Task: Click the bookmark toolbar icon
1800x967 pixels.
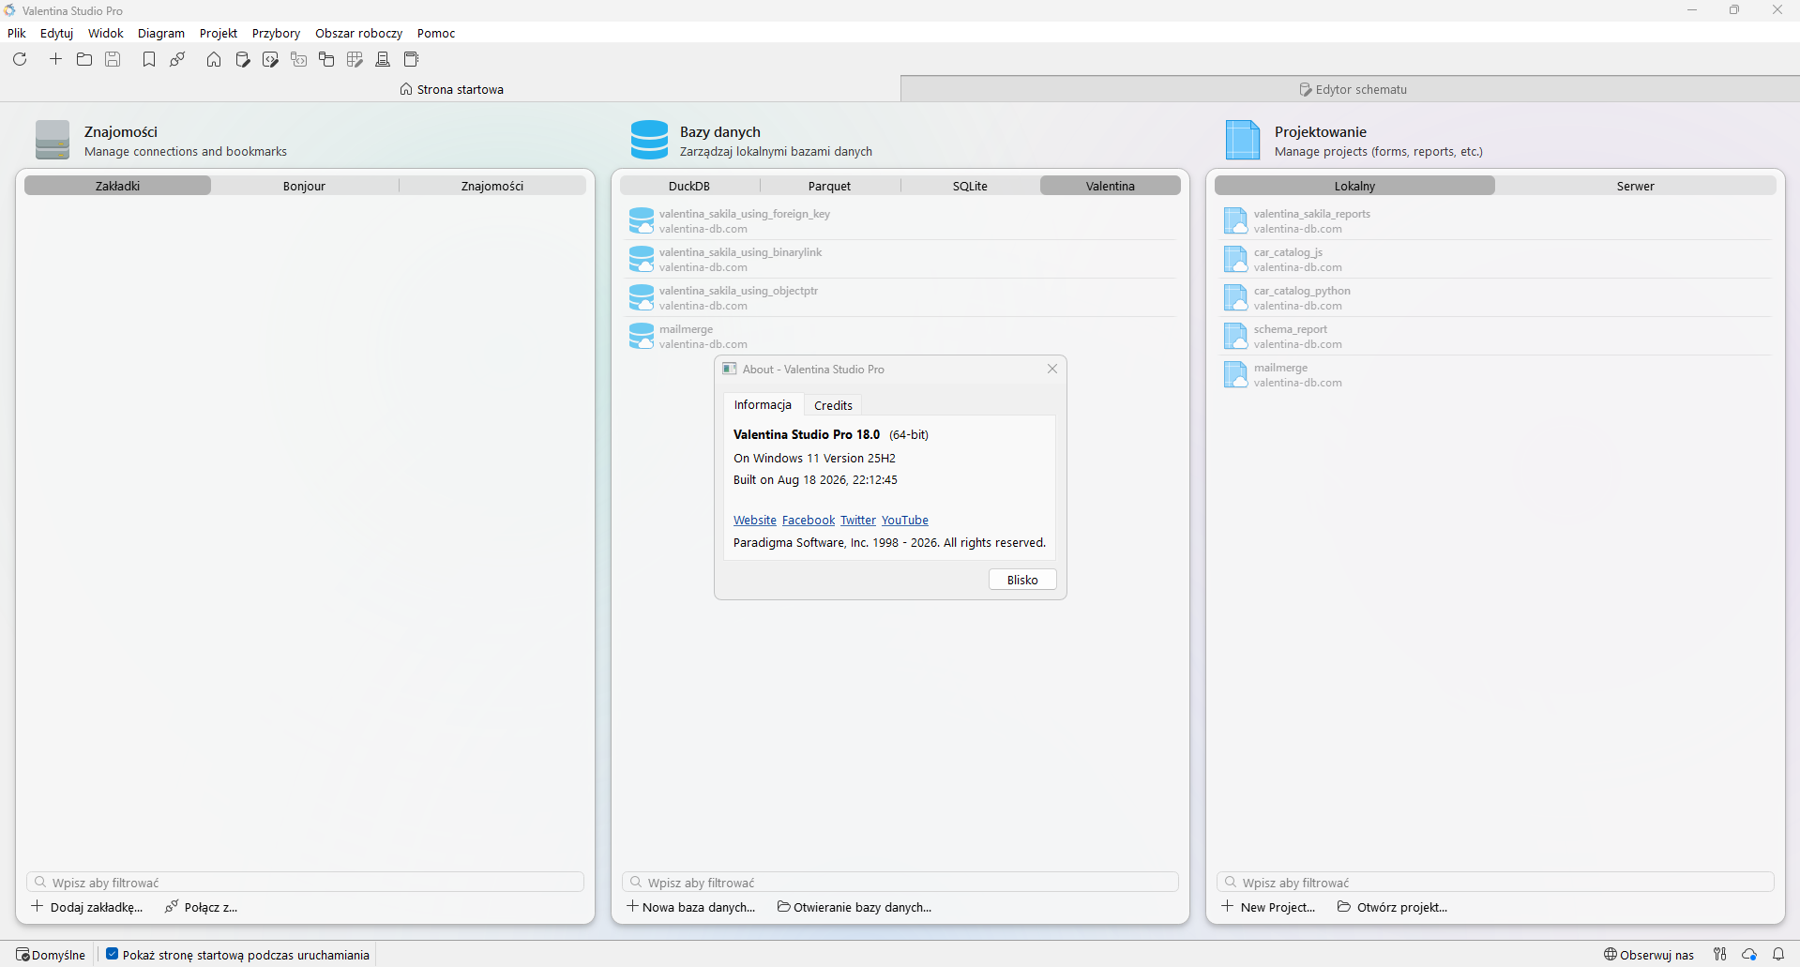Action: click(149, 59)
